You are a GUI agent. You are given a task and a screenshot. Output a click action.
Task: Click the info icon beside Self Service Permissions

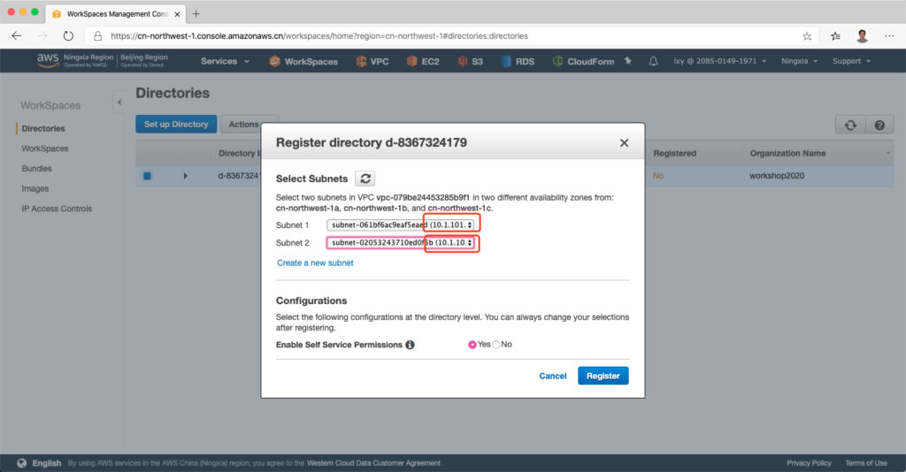(x=410, y=345)
